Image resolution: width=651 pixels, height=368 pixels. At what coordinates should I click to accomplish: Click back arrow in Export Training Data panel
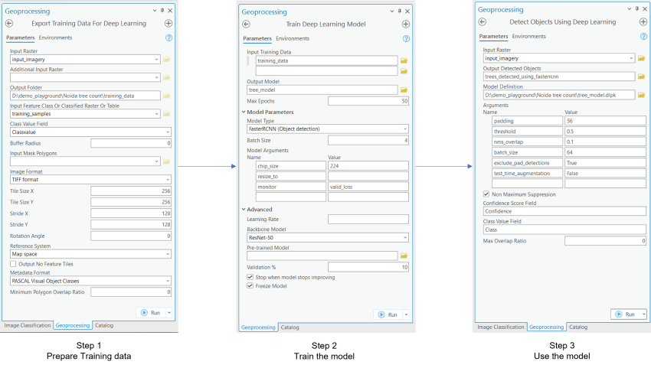tap(10, 24)
